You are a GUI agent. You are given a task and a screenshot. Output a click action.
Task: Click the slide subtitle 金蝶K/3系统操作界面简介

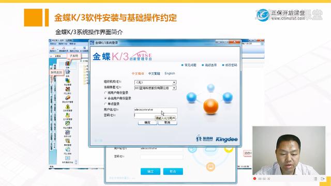[89, 32]
